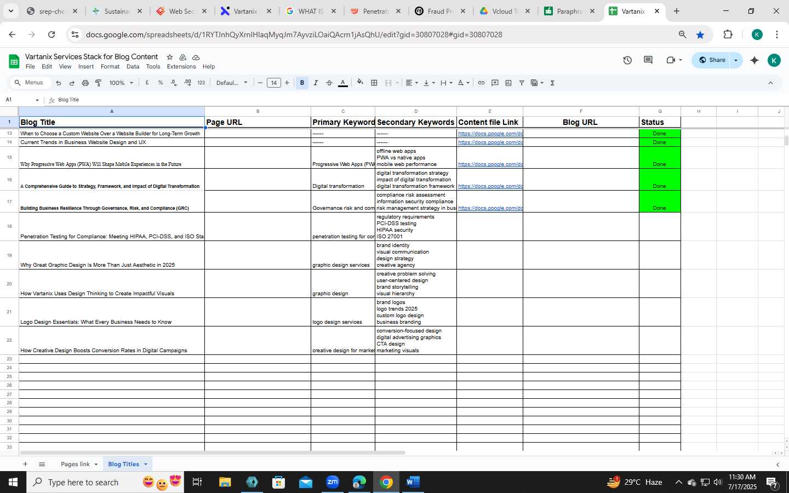
Task: Select column F header
Action: coord(581,111)
